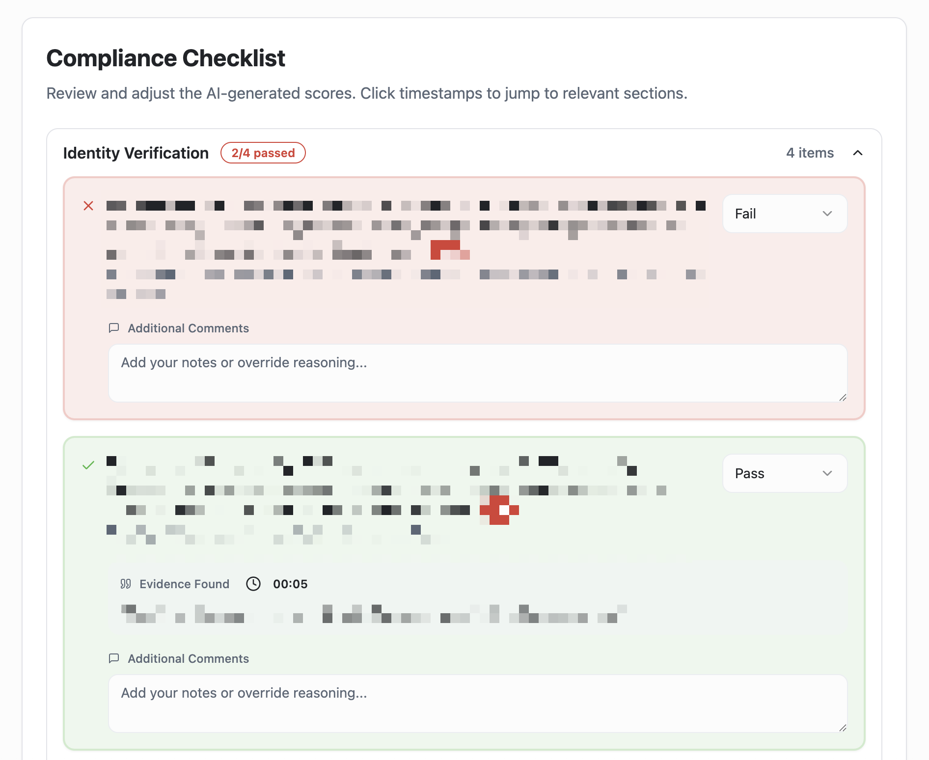
Task: Jump to the 00:05 evidence timestamp
Action: 290,584
